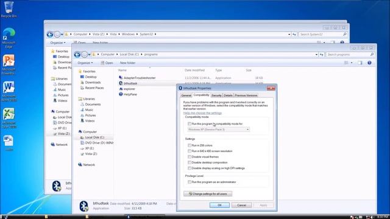390x219 pixels.
Task: Close bthudtask Properties dialog
Action: click(x=271, y=88)
